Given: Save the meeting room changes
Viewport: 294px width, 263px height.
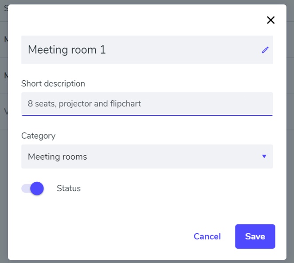Looking at the screenshot, I should (x=255, y=236).
